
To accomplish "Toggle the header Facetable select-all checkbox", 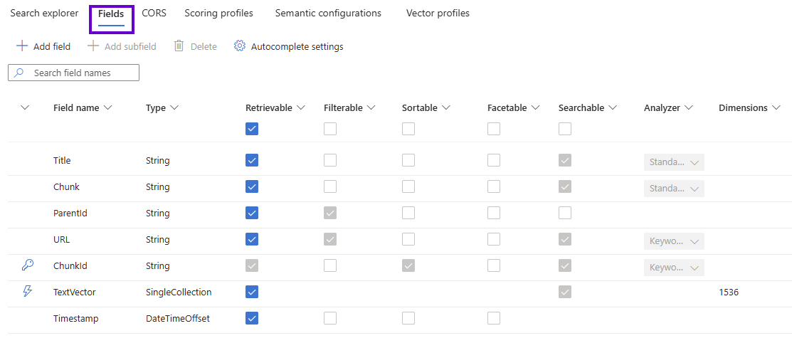I will 494,129.
